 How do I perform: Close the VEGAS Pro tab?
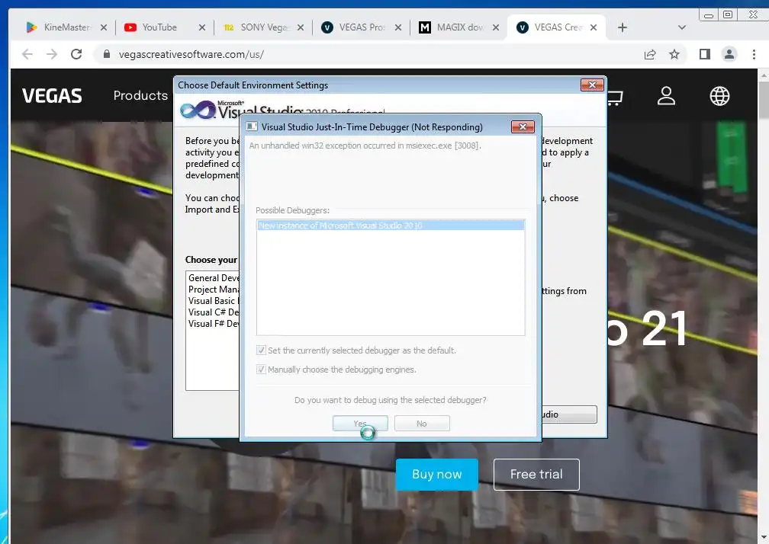tap(398, 27)
